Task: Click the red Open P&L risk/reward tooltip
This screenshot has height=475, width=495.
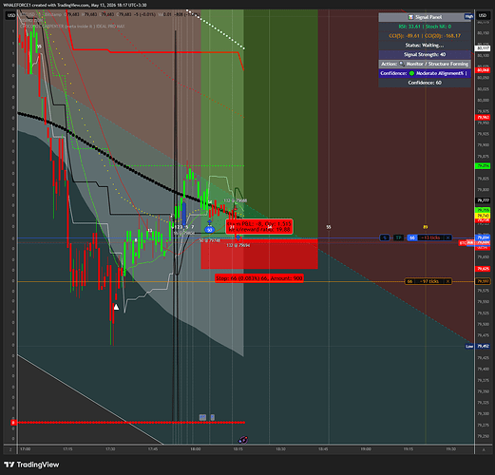Action: click(x=259, y=226)
